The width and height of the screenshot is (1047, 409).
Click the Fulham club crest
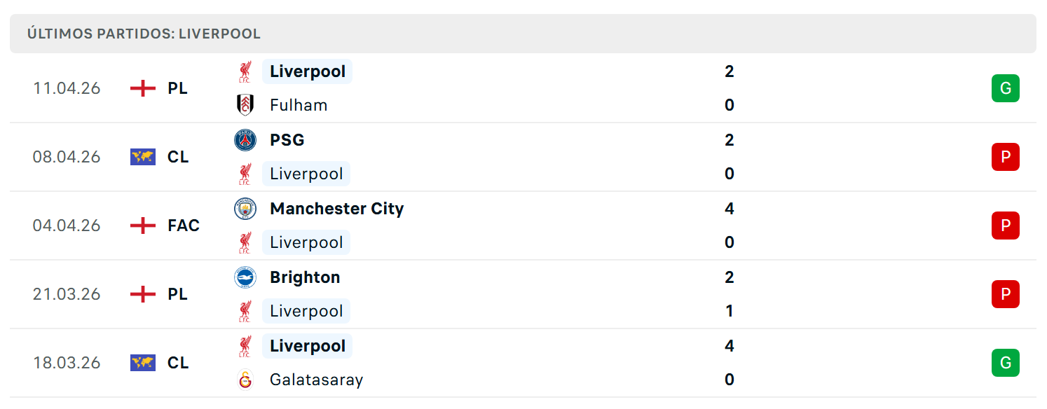[x=245, y=105]
